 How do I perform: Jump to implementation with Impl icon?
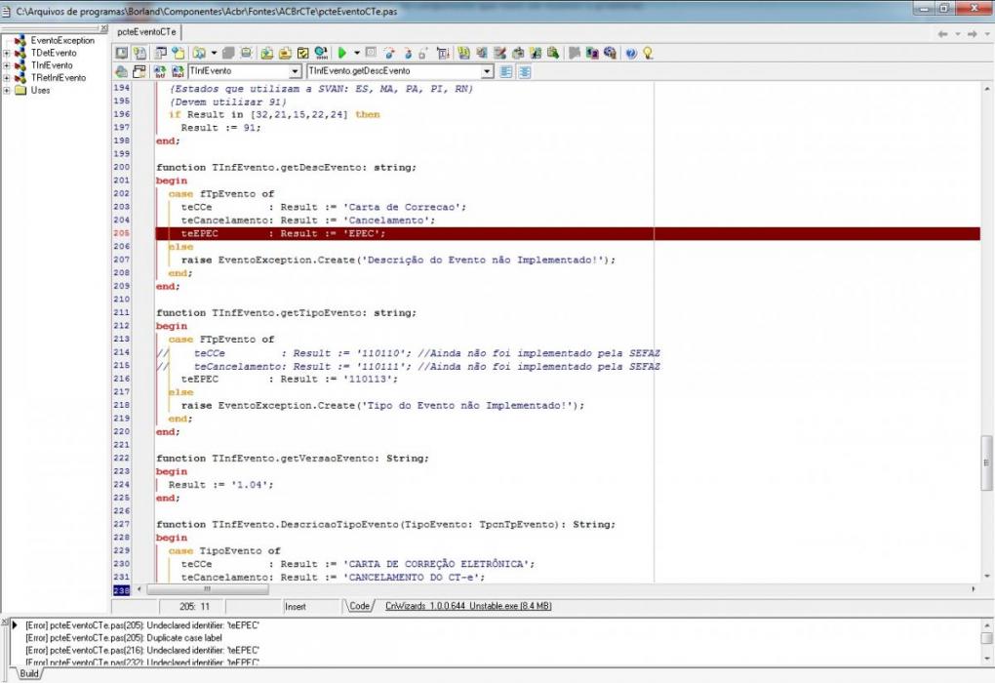[178, 72]
